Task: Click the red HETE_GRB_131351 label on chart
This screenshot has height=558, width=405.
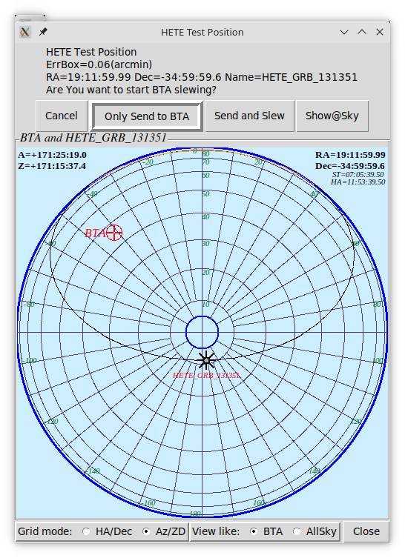Action: point(206,376)
